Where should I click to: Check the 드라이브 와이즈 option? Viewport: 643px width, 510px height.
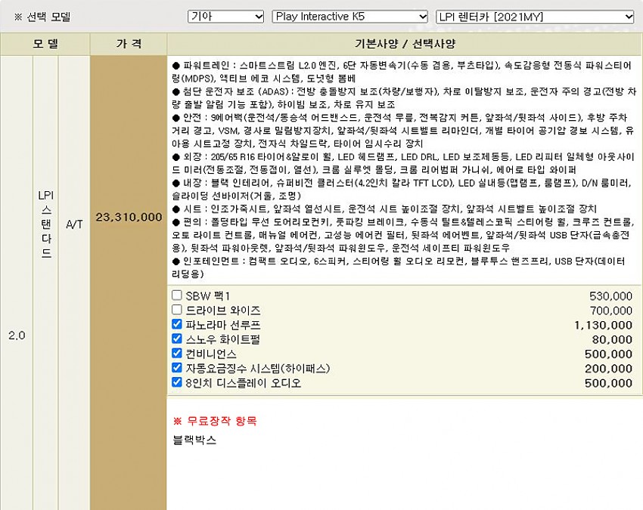tap(177, 310)
